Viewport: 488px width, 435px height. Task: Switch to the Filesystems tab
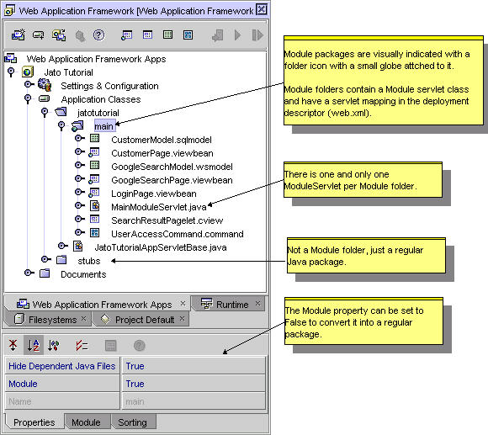tap(48, 319)
